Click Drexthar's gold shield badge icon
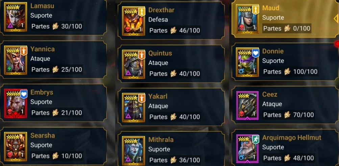Screen dimensions: 339x166 [142, 12]
